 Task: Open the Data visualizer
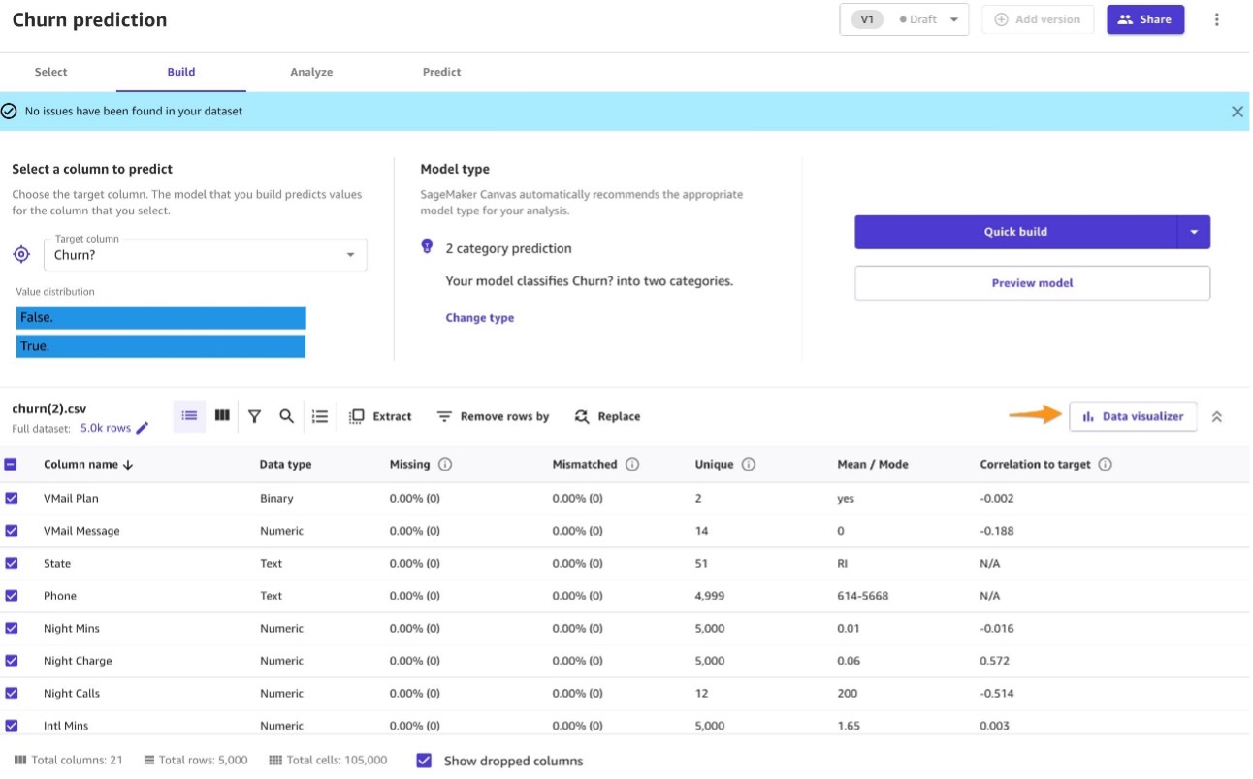pyautogui.click(x=1133, y=416)
